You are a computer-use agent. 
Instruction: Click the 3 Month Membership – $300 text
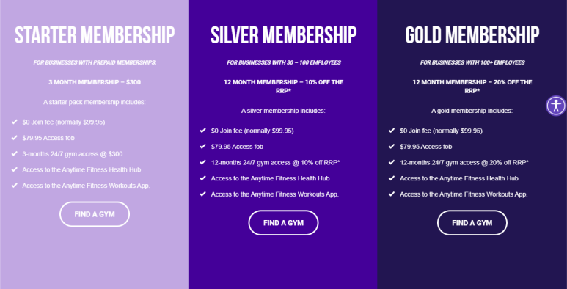click(95, 82)
